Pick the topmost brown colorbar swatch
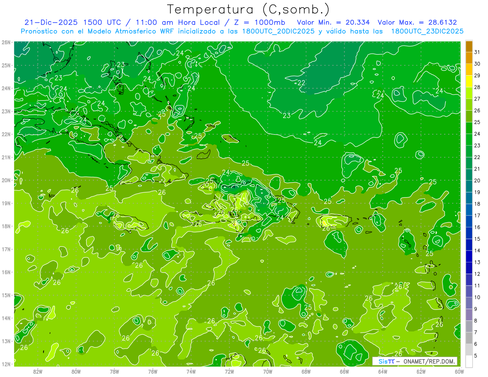488x377 pixels. (469, 46)
